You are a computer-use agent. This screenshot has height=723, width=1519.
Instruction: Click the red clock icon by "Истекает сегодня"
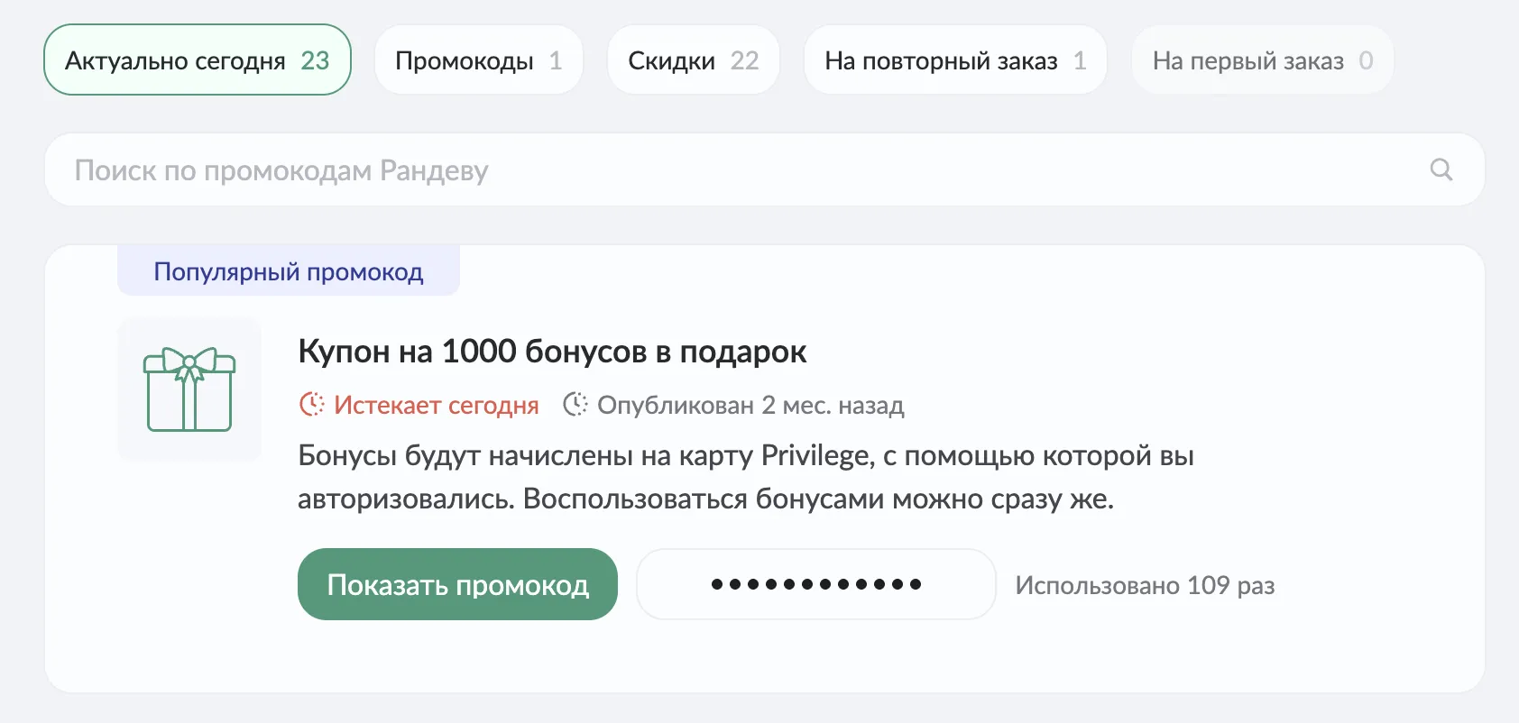click(311, 404)
